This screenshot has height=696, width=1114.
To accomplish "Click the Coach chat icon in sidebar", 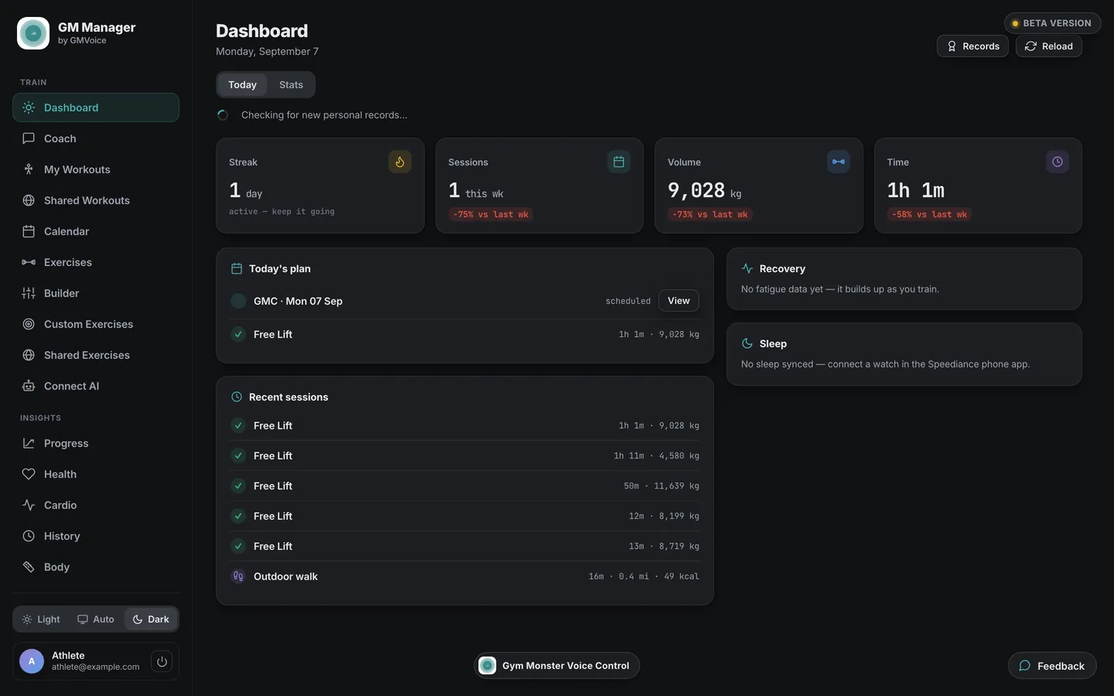I will tap(29, 138).
